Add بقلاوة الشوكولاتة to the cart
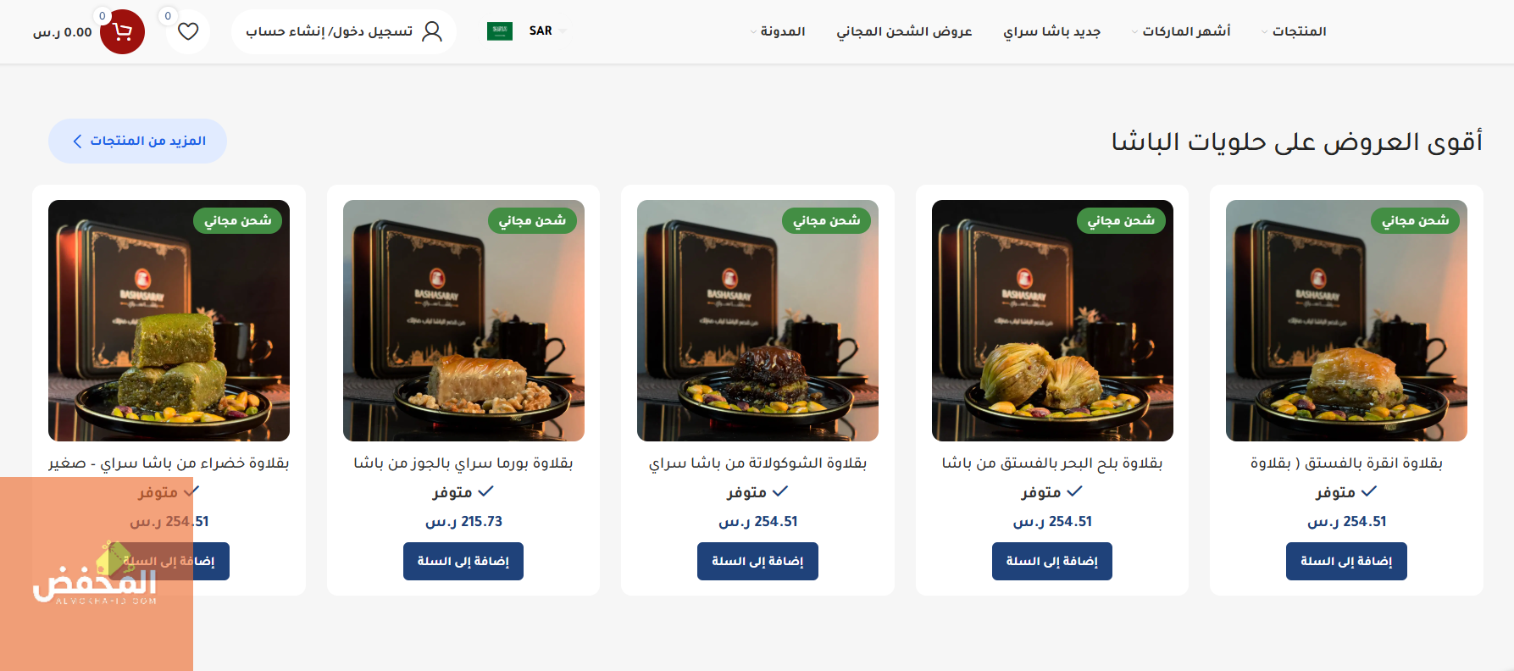This screenshot has width=1514, height=671. (x=757, y=561)
